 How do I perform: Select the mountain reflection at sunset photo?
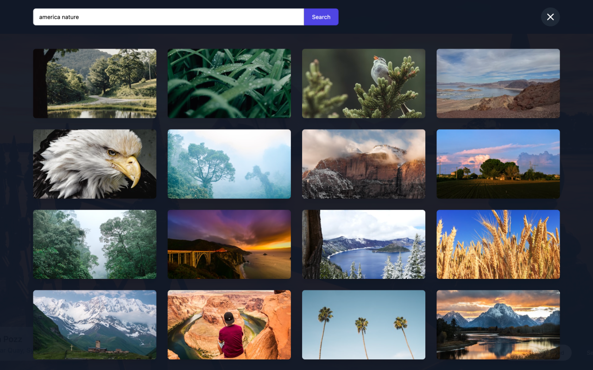pos(498,325)
